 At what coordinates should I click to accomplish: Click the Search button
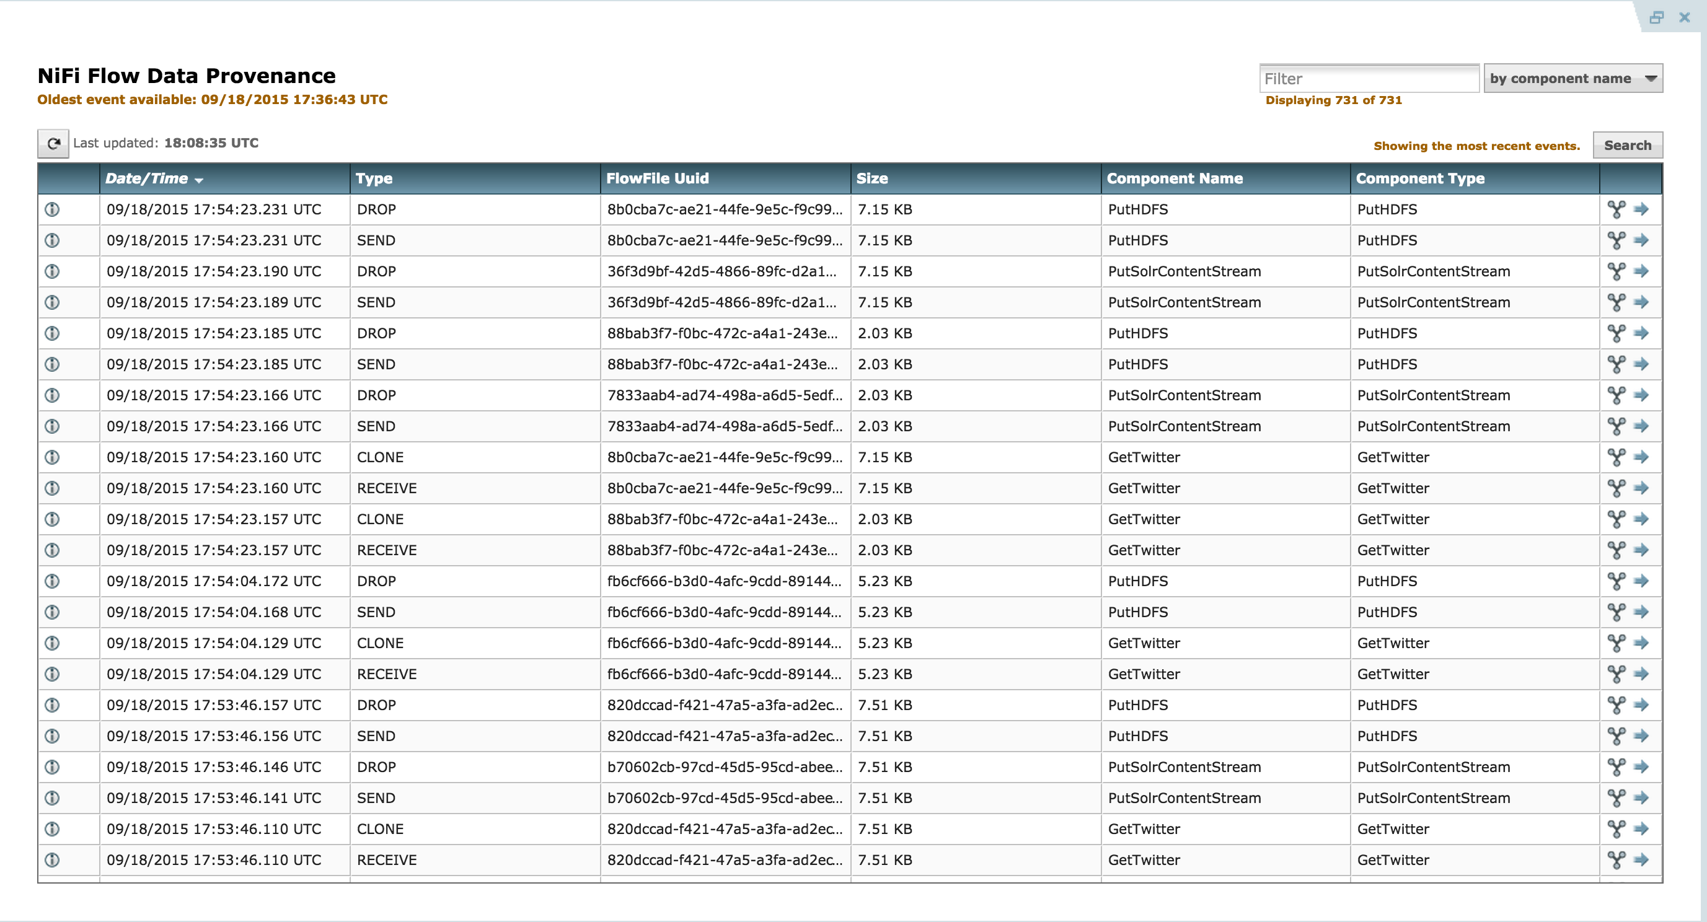pyautogui.click(x=1627, y=145)
